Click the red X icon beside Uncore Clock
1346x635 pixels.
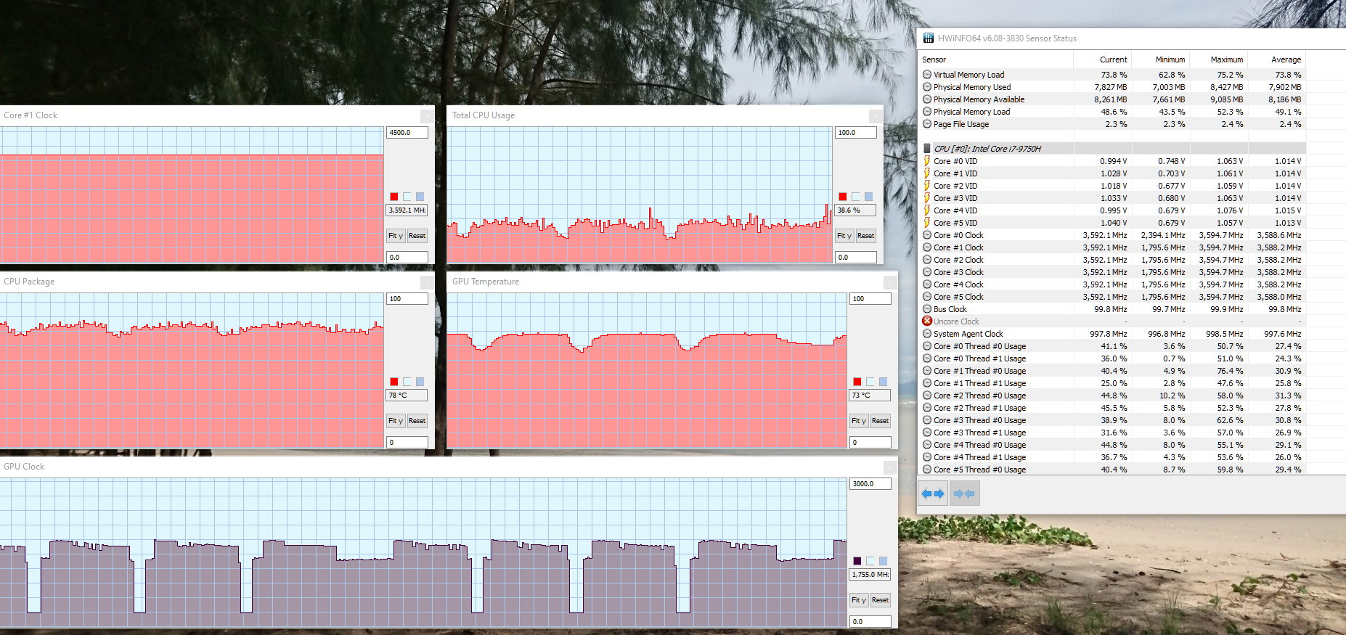(927, 321)
